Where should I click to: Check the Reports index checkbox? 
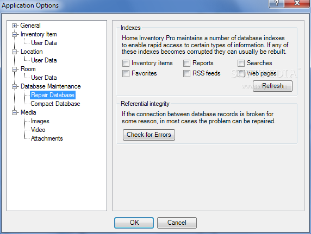pyautogui.click(x=186, y=63)
